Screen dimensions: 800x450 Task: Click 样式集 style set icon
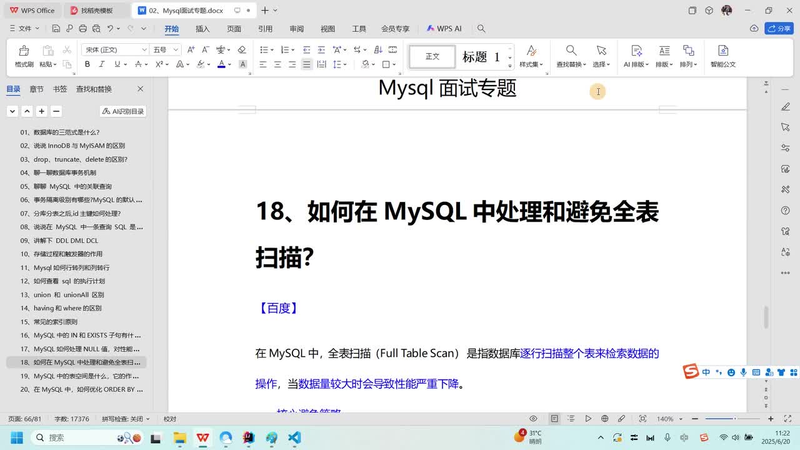point(531,51)
